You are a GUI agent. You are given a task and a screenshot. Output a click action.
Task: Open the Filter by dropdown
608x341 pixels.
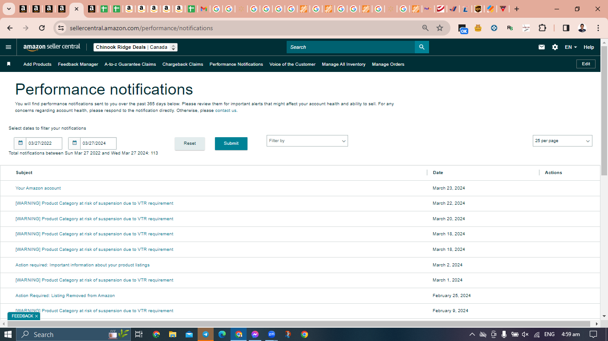(307, 141)
